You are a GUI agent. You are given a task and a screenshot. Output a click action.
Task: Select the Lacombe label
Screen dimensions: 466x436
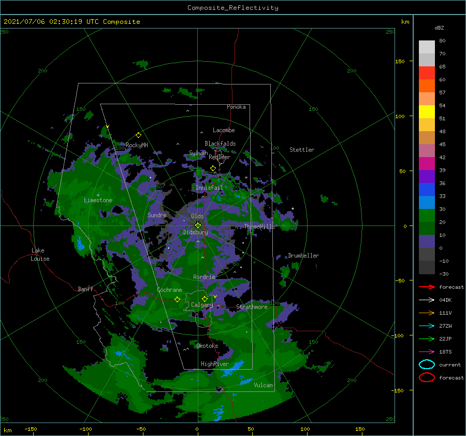(x=224, y=130)
